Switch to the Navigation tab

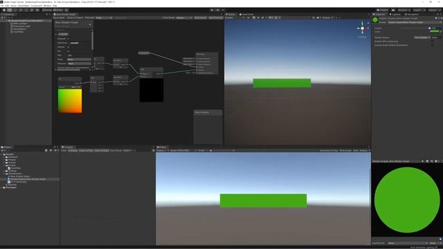click(x=412, y=14)
